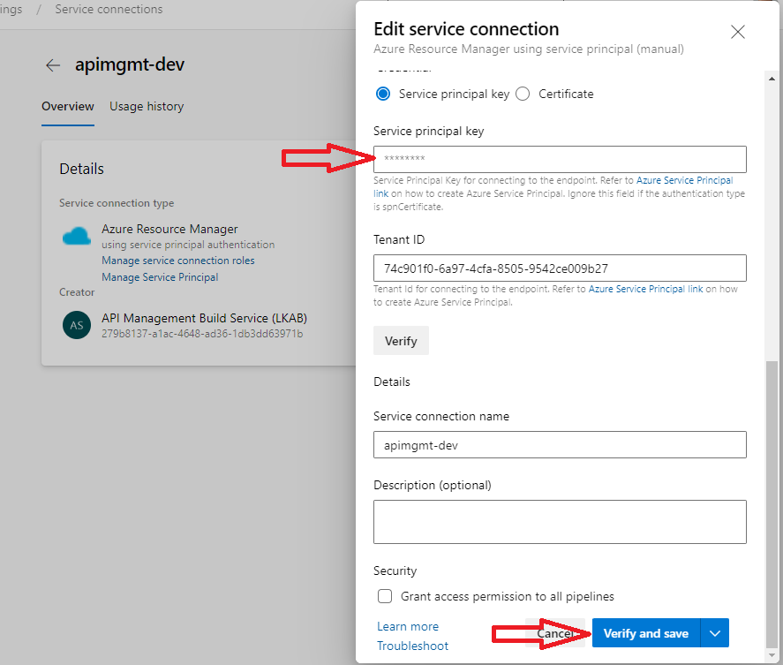Expand the Verify and save dropdown chevron
This screenshot has height=665, width=783.
[x=715, y=632]
